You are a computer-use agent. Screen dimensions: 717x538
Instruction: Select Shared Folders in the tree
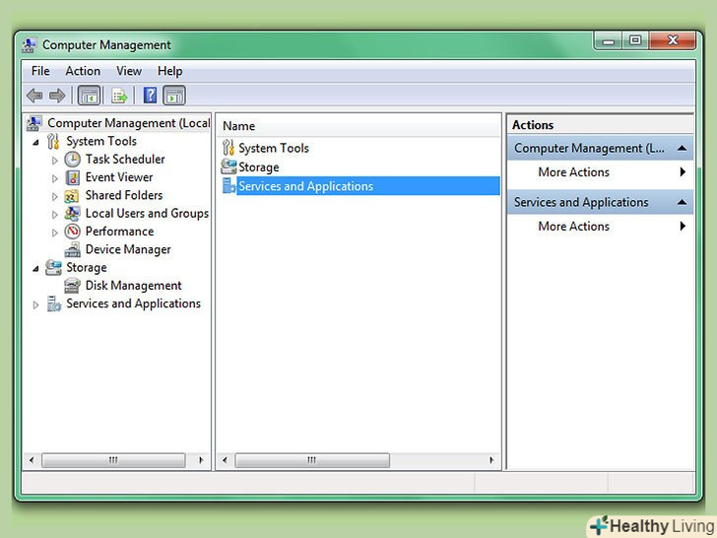[124, 195]
